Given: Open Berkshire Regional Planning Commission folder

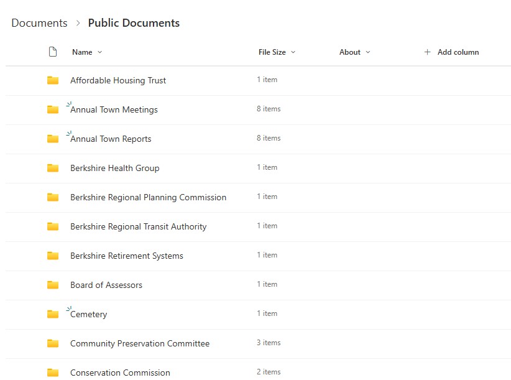Looking at the screenshot, I should tap(148, 197).
